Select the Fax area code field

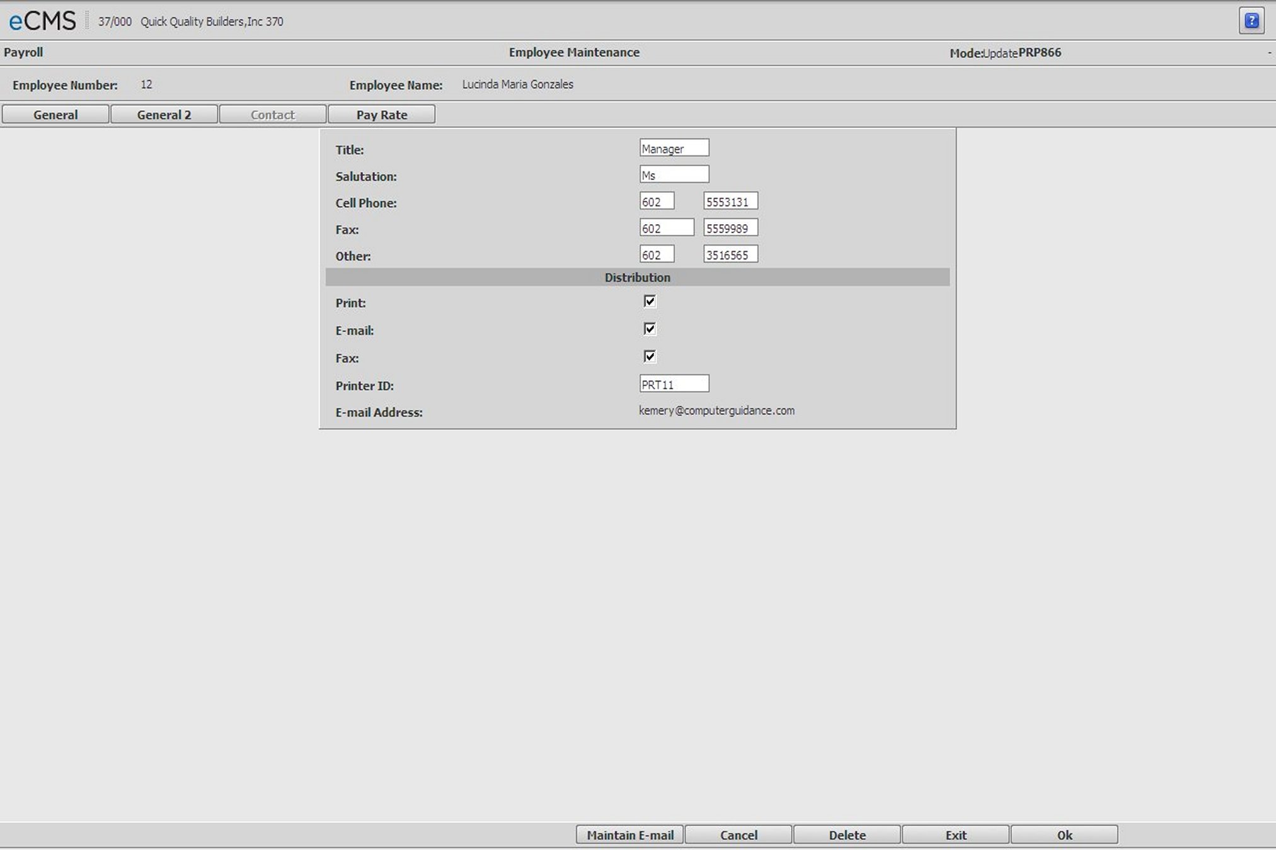tap(667, 227)
